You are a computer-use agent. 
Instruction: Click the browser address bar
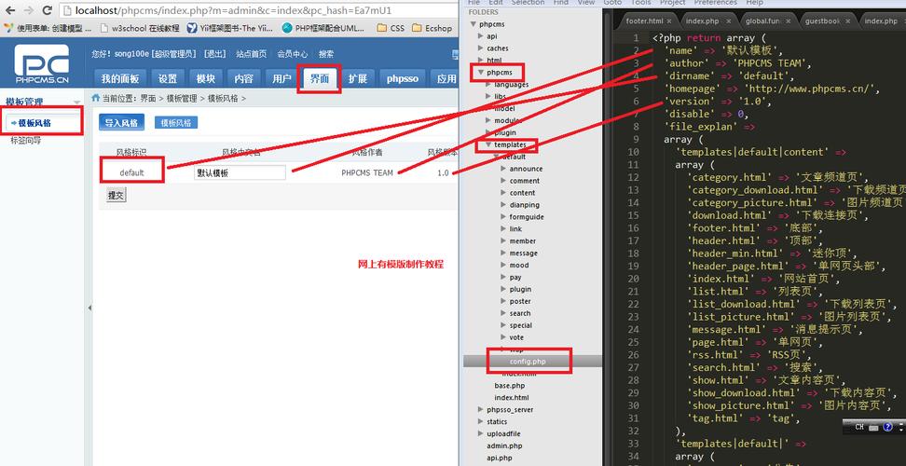coord(258,10)
